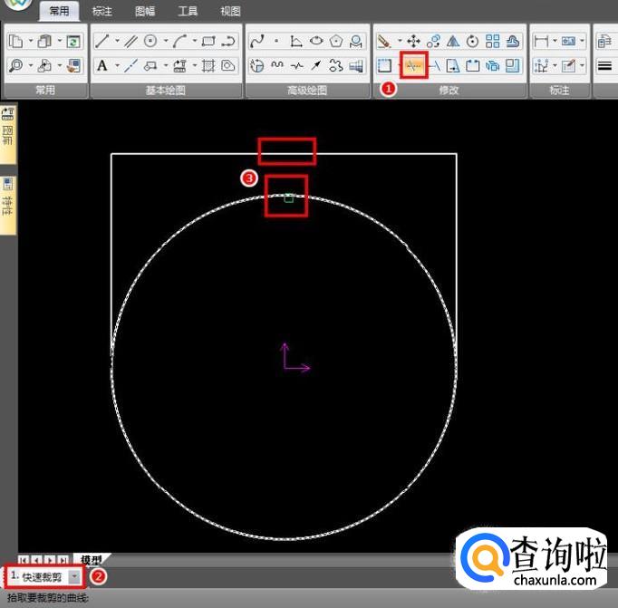Expand the Arc tool dropdown arrow
The width and height of the screenshot is (618, 608).
pos(194,41)
